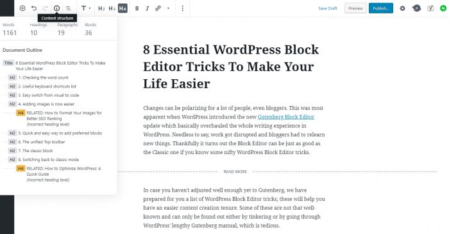Select the READ MORE block

click(x=235, y=171)
